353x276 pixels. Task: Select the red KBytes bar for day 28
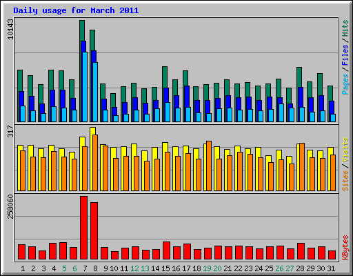pos(301,251)
